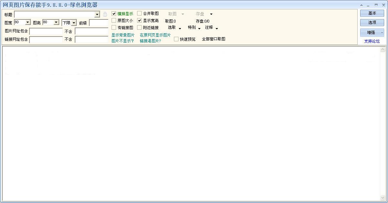Tick the 快速预览 checkbox
This screenshot has width=388, height=203.
176,39
